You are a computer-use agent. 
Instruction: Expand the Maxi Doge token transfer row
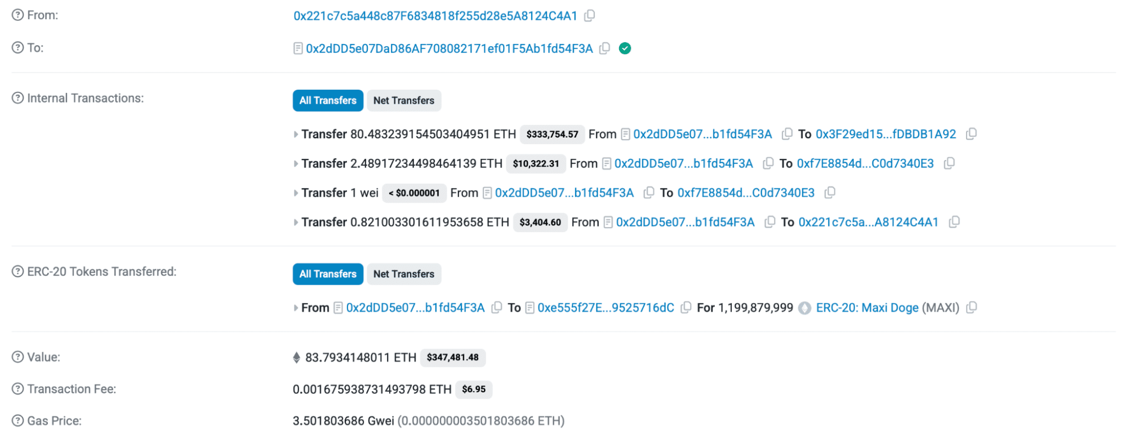click(296, 308)
